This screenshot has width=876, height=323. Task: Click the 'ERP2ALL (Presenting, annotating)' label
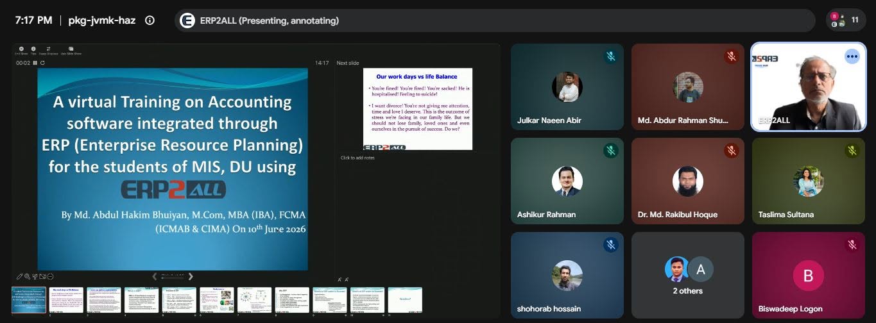point(270,21)
